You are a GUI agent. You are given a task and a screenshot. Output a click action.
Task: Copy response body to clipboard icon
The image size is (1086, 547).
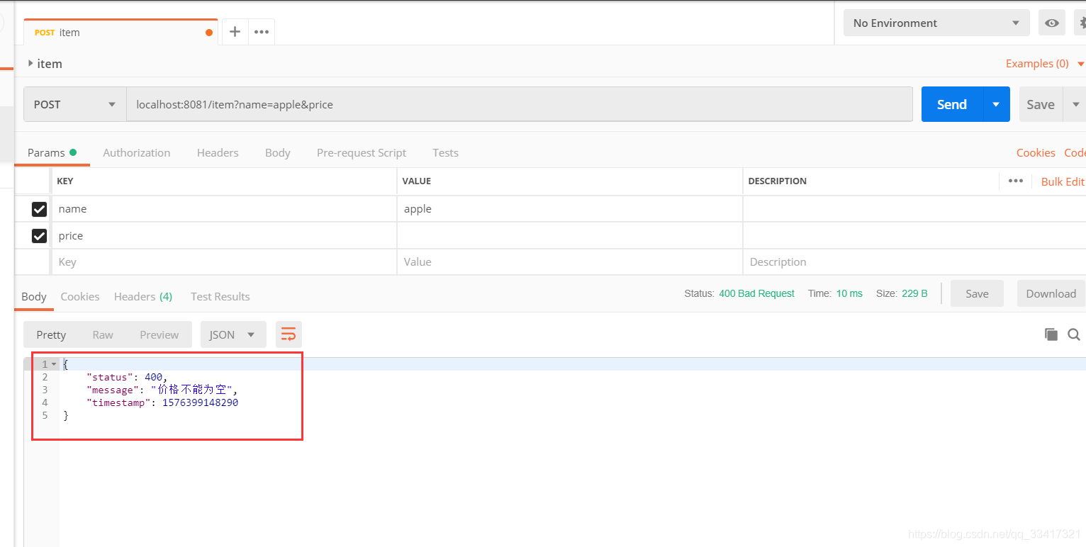pyautogui.click(x=1051, y=334)
